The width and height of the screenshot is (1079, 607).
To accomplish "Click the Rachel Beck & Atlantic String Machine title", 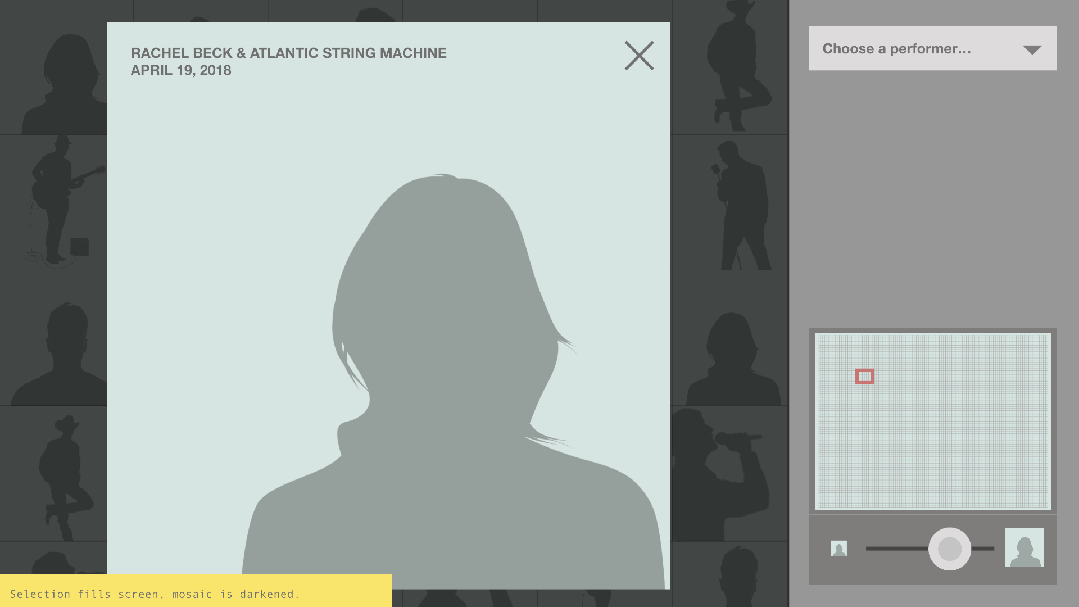I will coord(288,53).
